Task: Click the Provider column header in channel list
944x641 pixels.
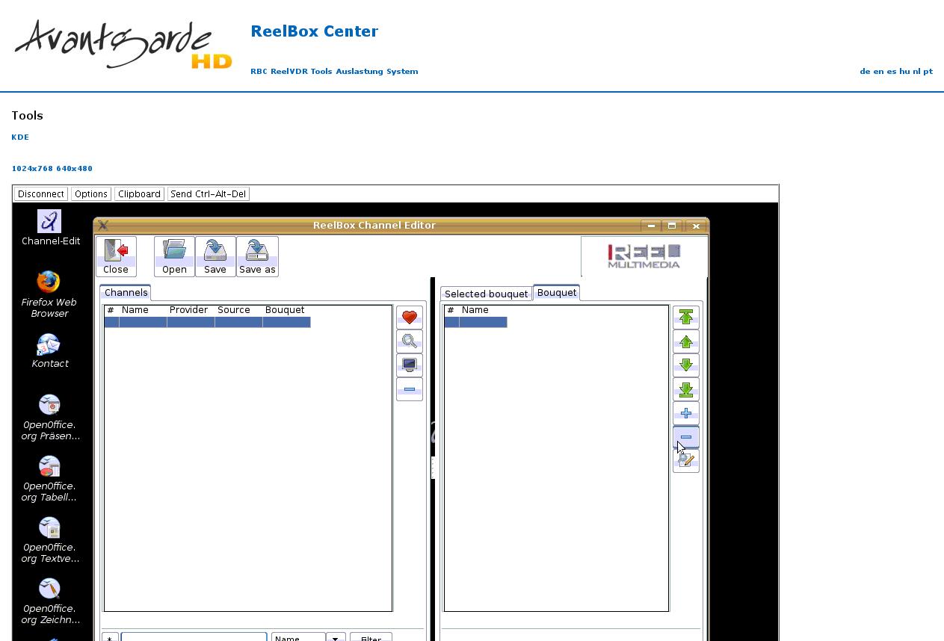Action: [188, 310]
